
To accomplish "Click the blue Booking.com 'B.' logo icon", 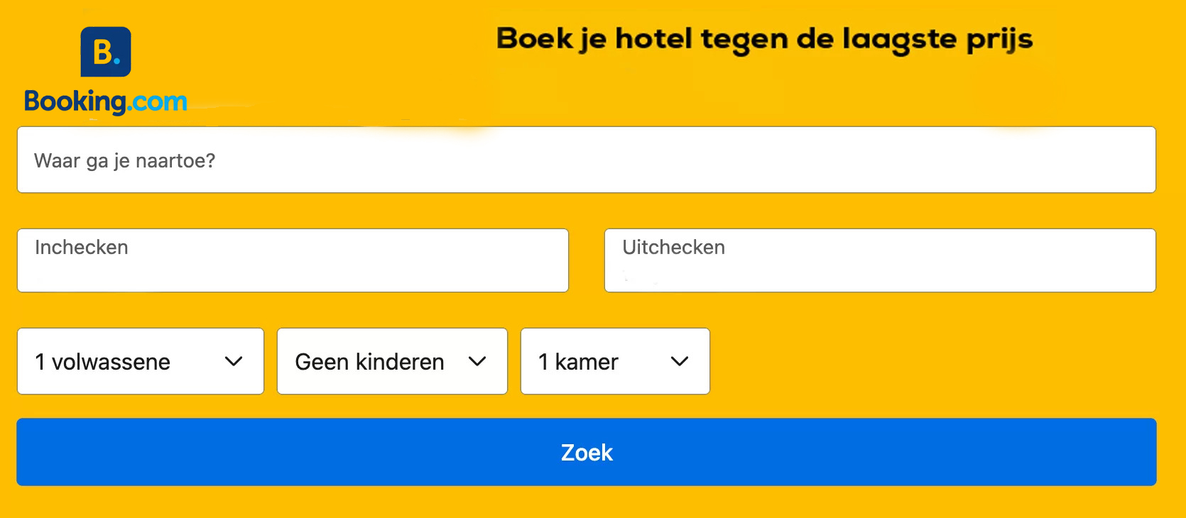I will pos(106,52).
